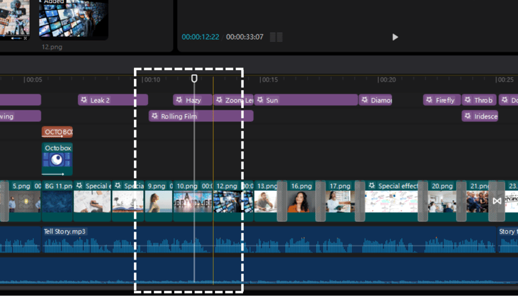This screenshot has height=296, width=518.
Task: Click the playhead handle on the ruler
Action: (x=194, y=78)
